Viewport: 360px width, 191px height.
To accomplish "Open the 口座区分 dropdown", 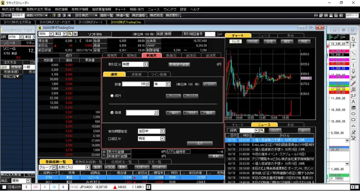I will (x=162, y=138).
